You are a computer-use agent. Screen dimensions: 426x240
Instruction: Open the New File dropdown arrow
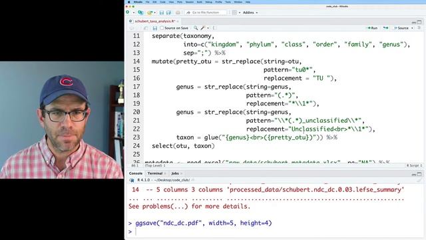(x=133, y=13)
